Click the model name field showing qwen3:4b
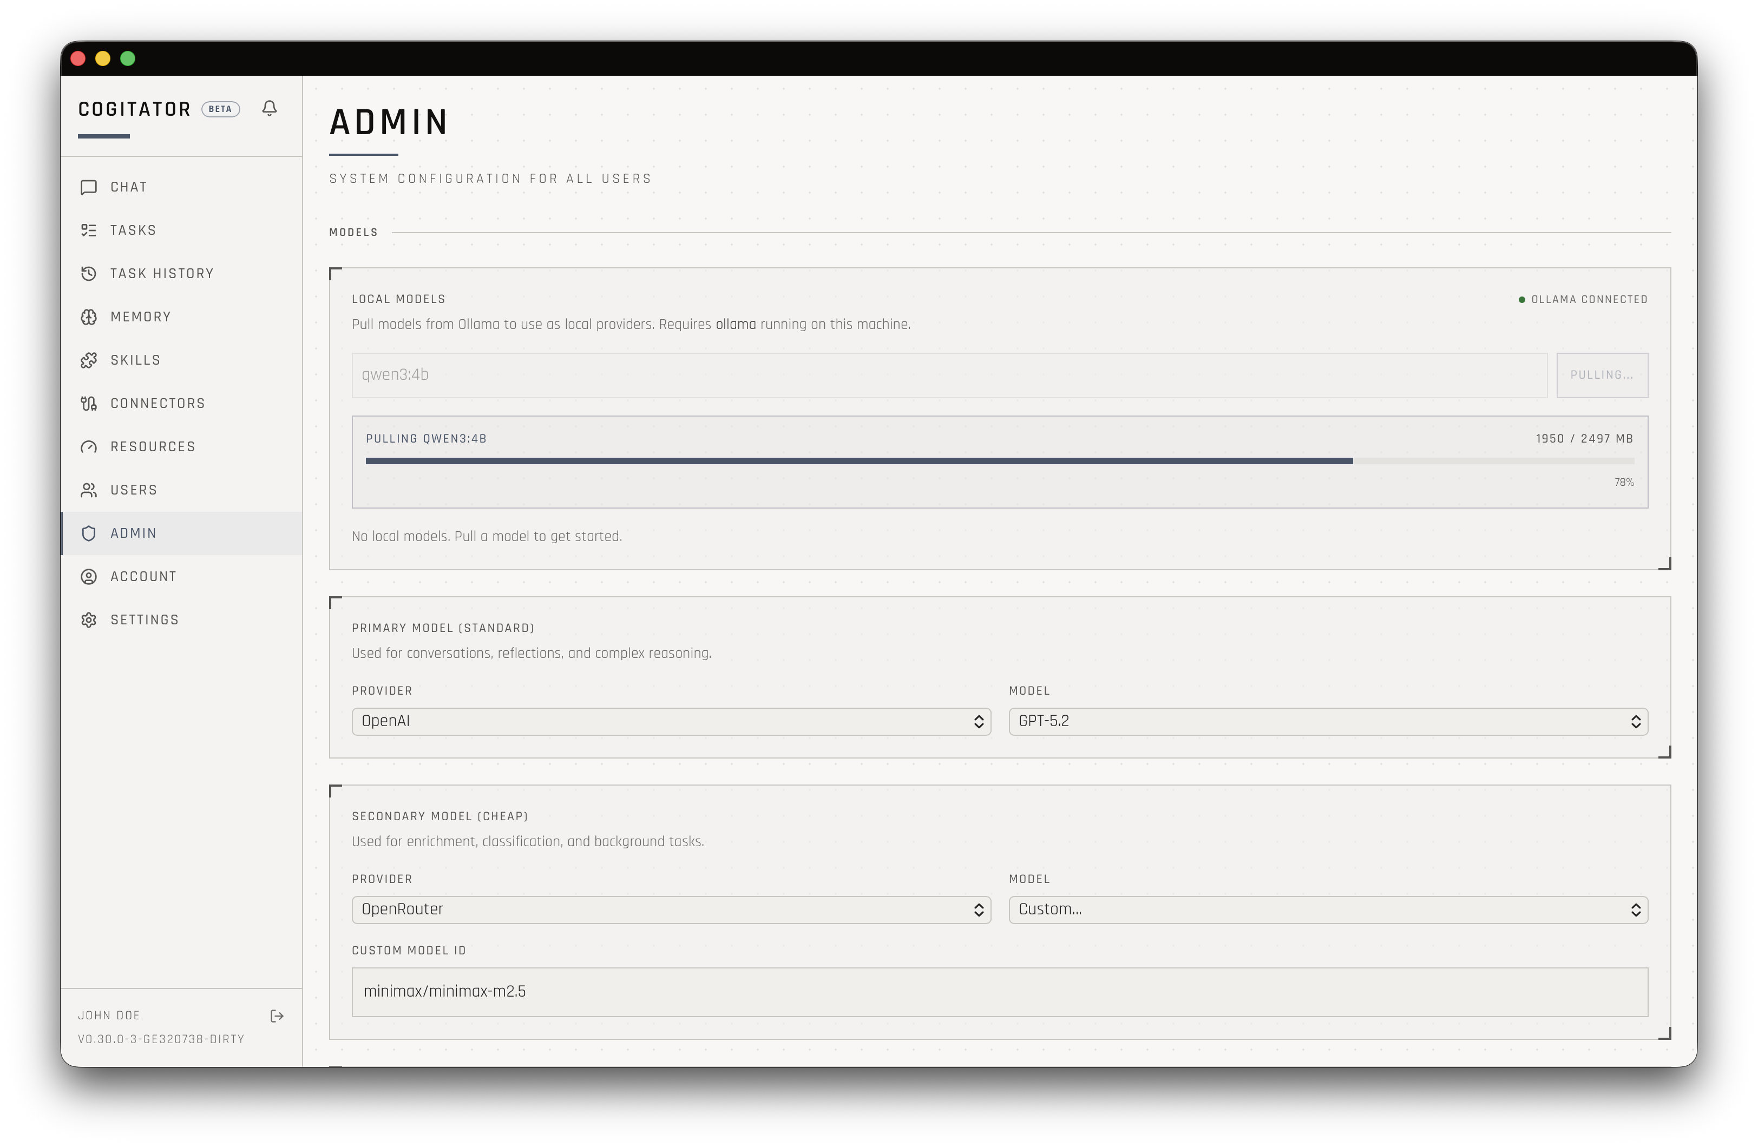Screen dimensions: 1758x1147 click(x=949, y=375)
